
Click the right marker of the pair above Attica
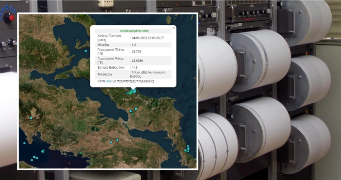pos(117,140)
